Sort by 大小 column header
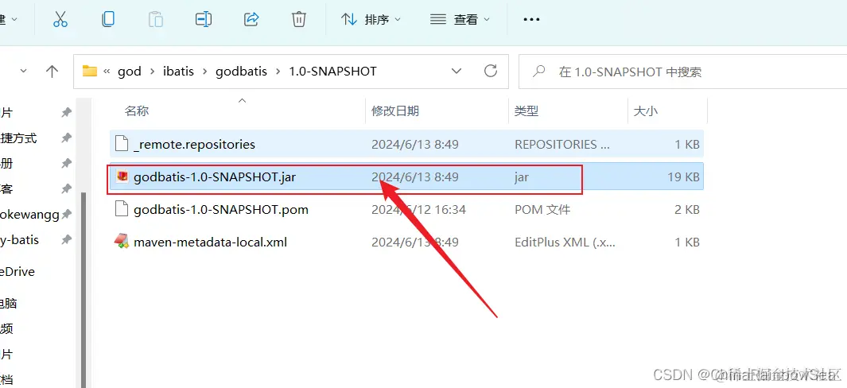This screenshot has width=847, height=388. [645, 111]
